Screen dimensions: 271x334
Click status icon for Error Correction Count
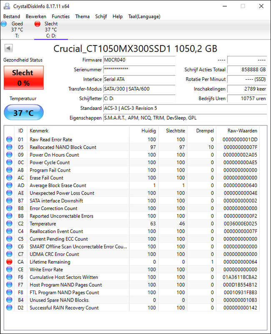9,208
